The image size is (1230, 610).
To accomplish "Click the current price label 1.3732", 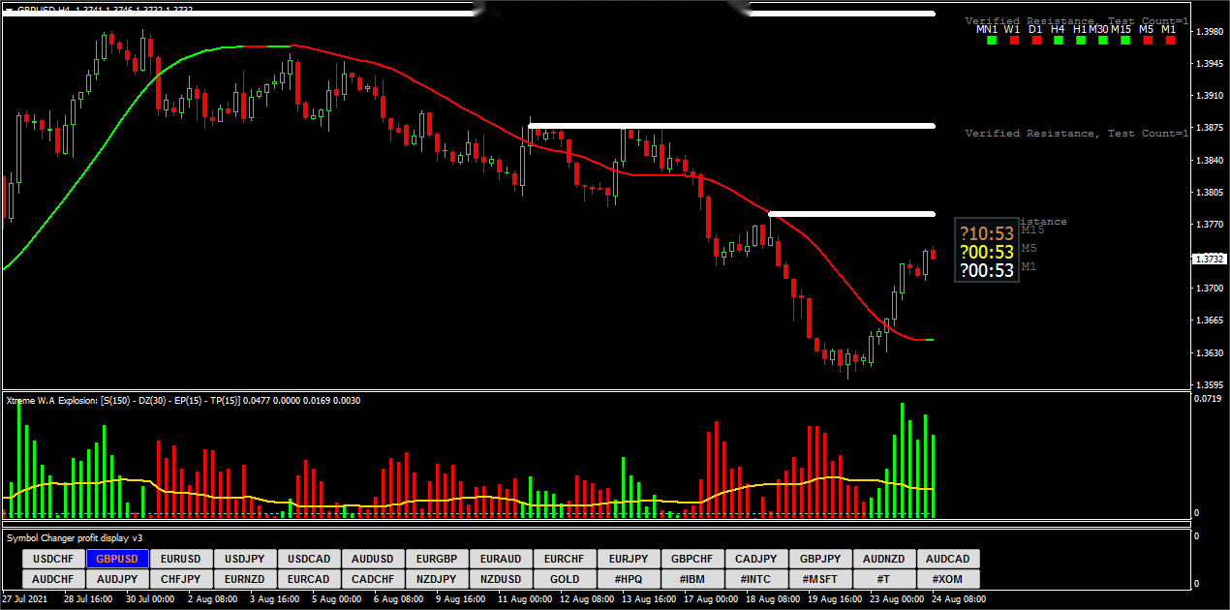I will pos(1209,259).
